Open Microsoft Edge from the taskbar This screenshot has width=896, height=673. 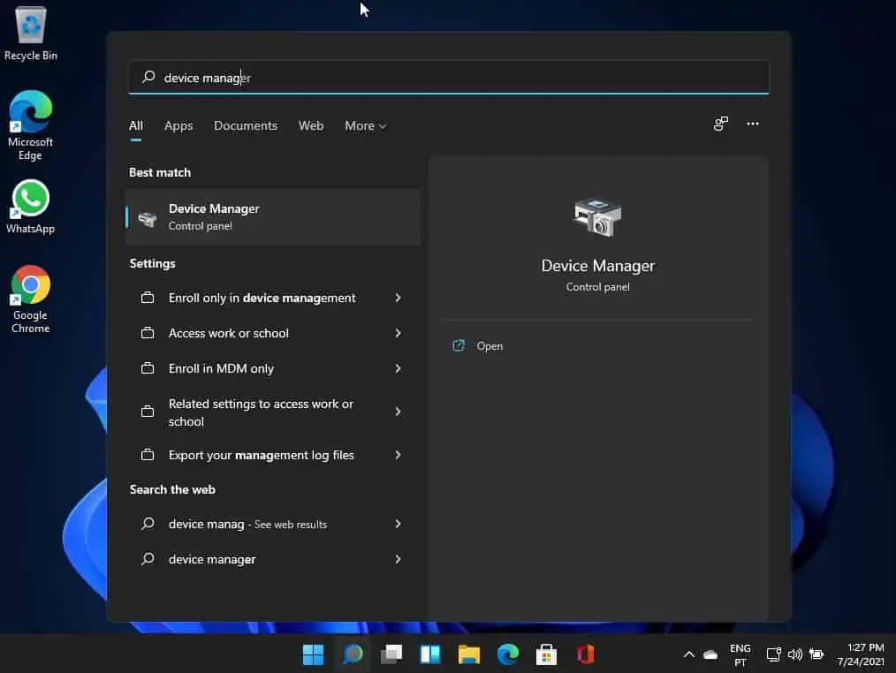507,654
